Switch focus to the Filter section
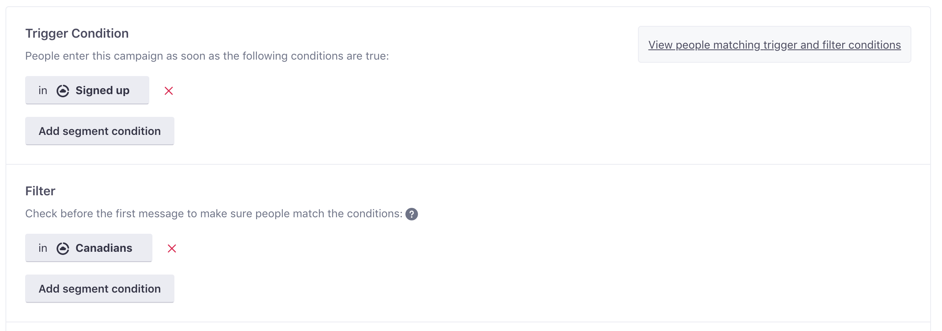 click(x=40, y=191)
